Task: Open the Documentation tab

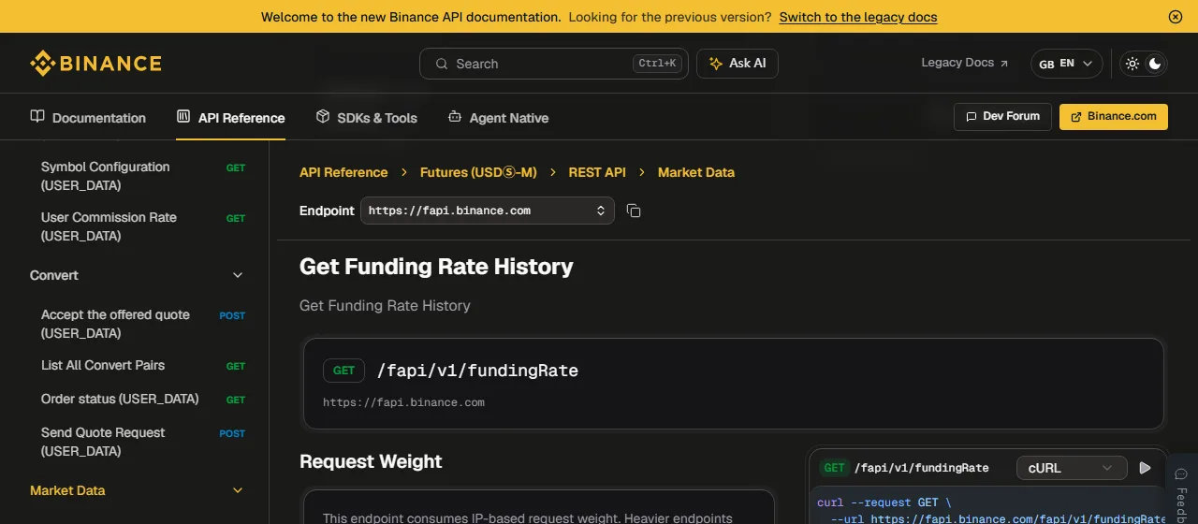Action: (88, 118)
